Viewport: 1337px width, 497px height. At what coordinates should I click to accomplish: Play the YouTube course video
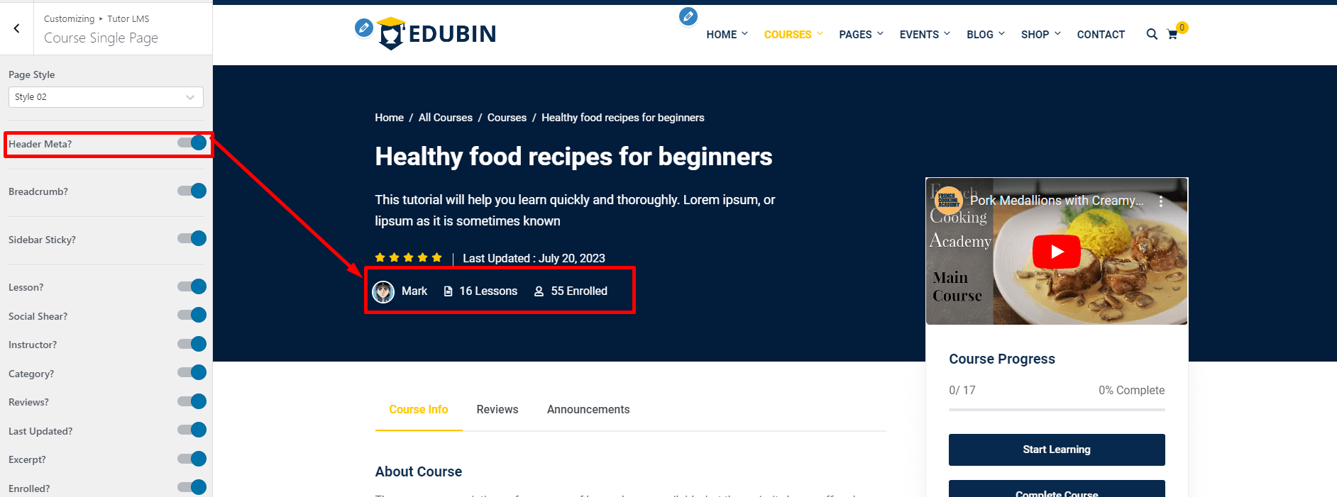click(1056, 252)
